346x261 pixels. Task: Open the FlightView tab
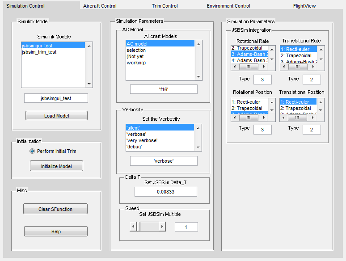(304, 6)
